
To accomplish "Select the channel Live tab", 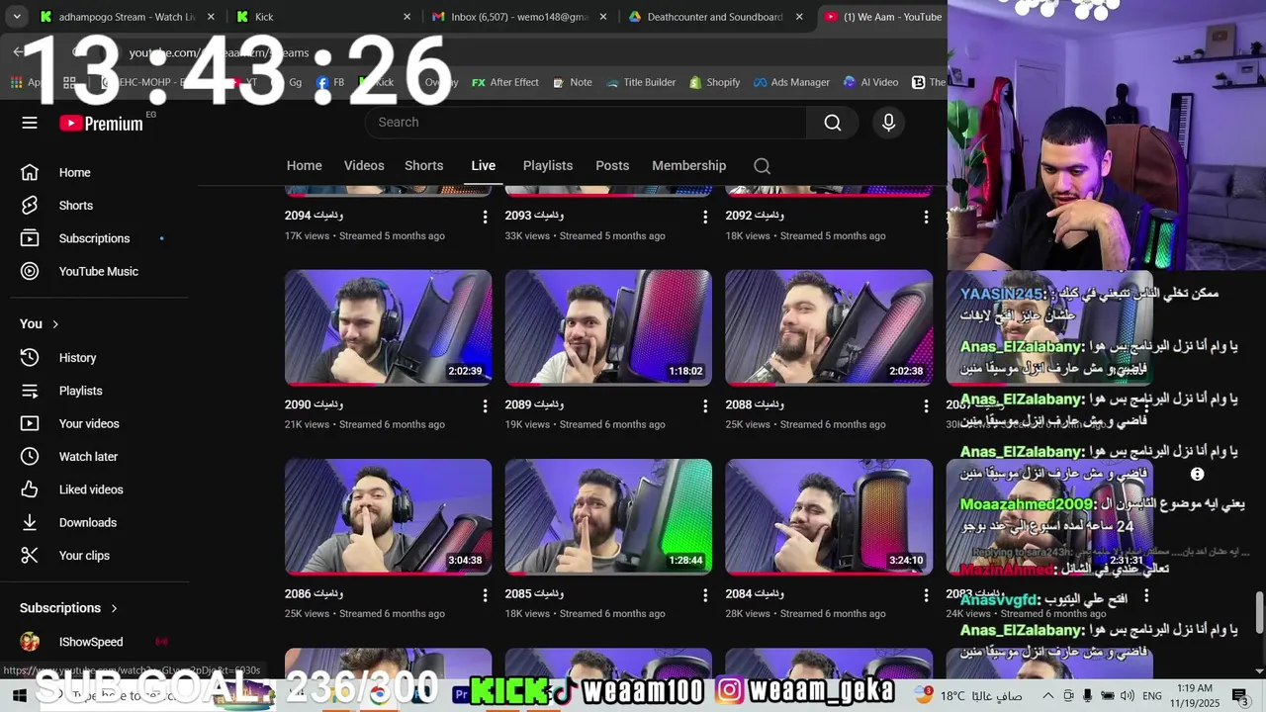I will (x=484, y=166).
